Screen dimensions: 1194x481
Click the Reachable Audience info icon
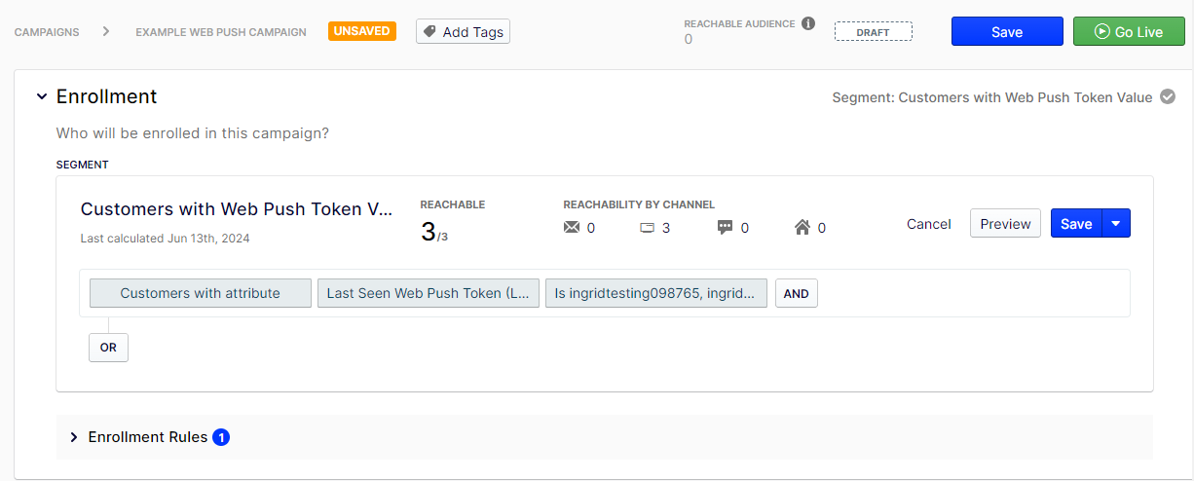pos(808,23)
